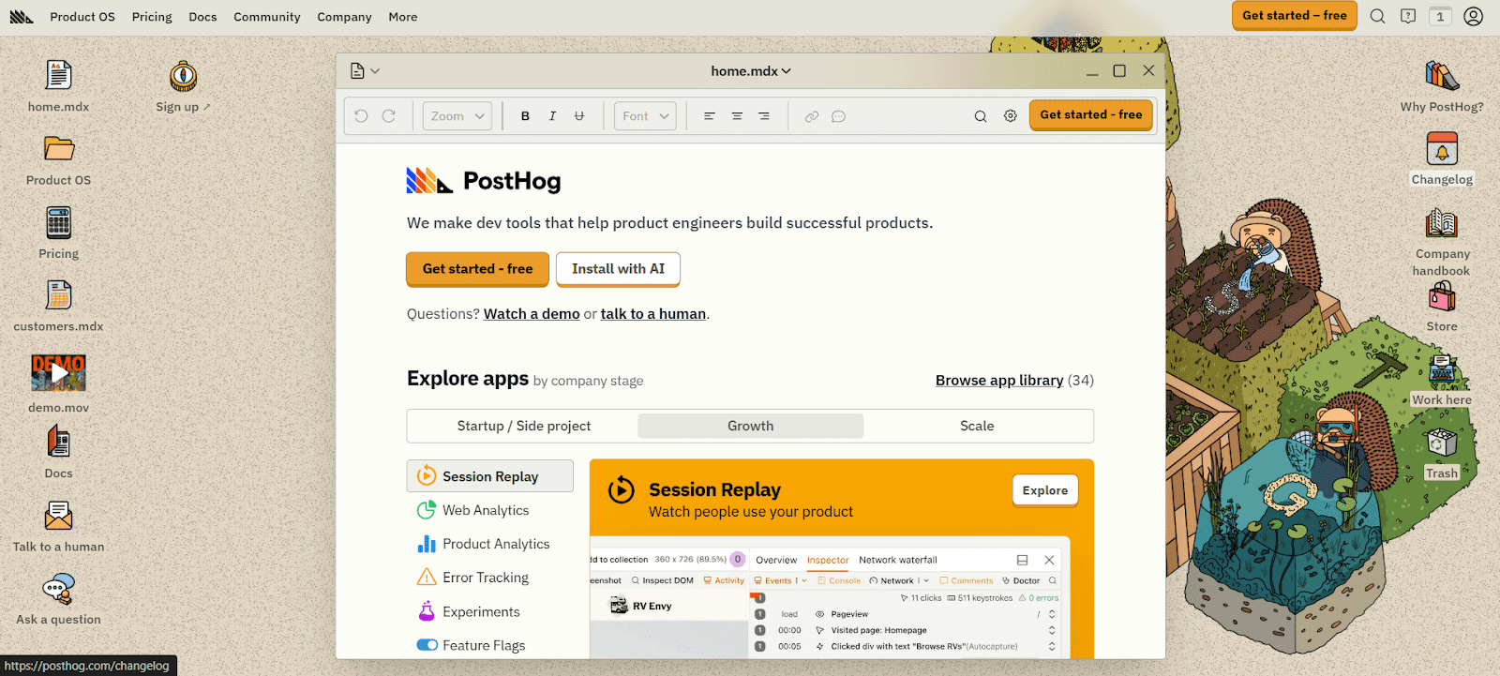Open the Zoom dropdown

[457, 116]
